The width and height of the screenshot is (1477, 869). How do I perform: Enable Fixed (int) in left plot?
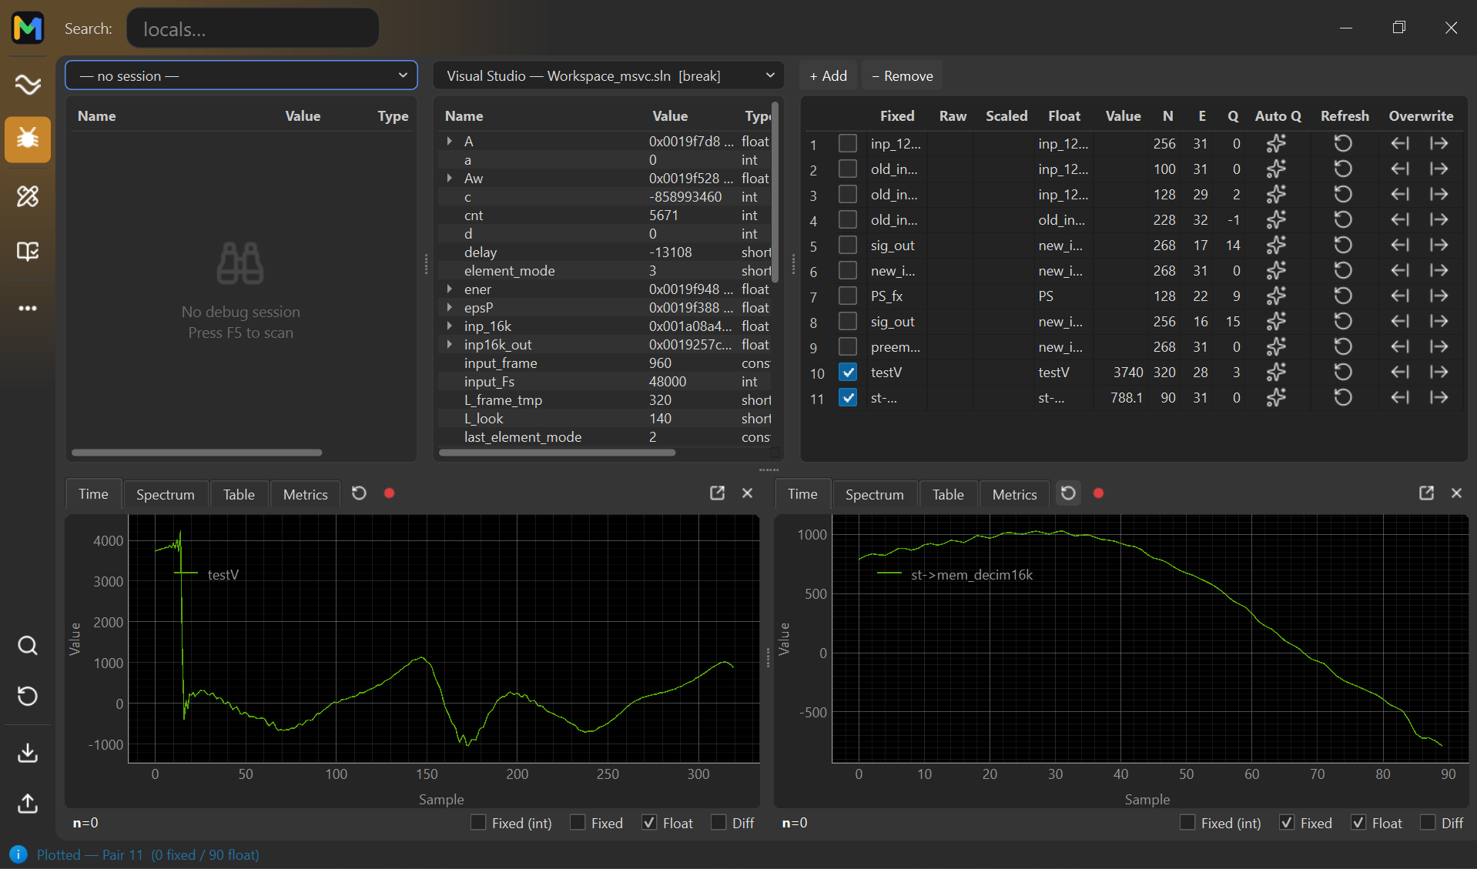click(478, 823)
